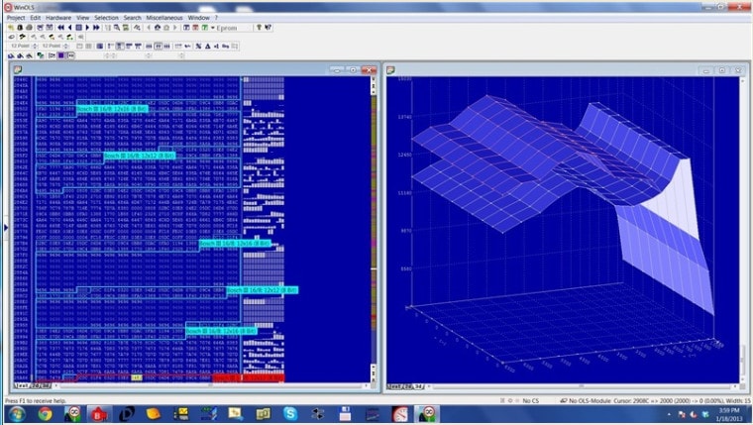The width and height of the screenshot is (753, 425).
Task: Click the delta triangle toolbar icon
Action: (x=207, y=47)
